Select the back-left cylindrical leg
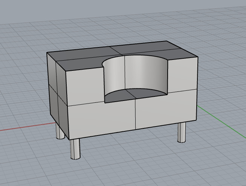 click(59, 131)
